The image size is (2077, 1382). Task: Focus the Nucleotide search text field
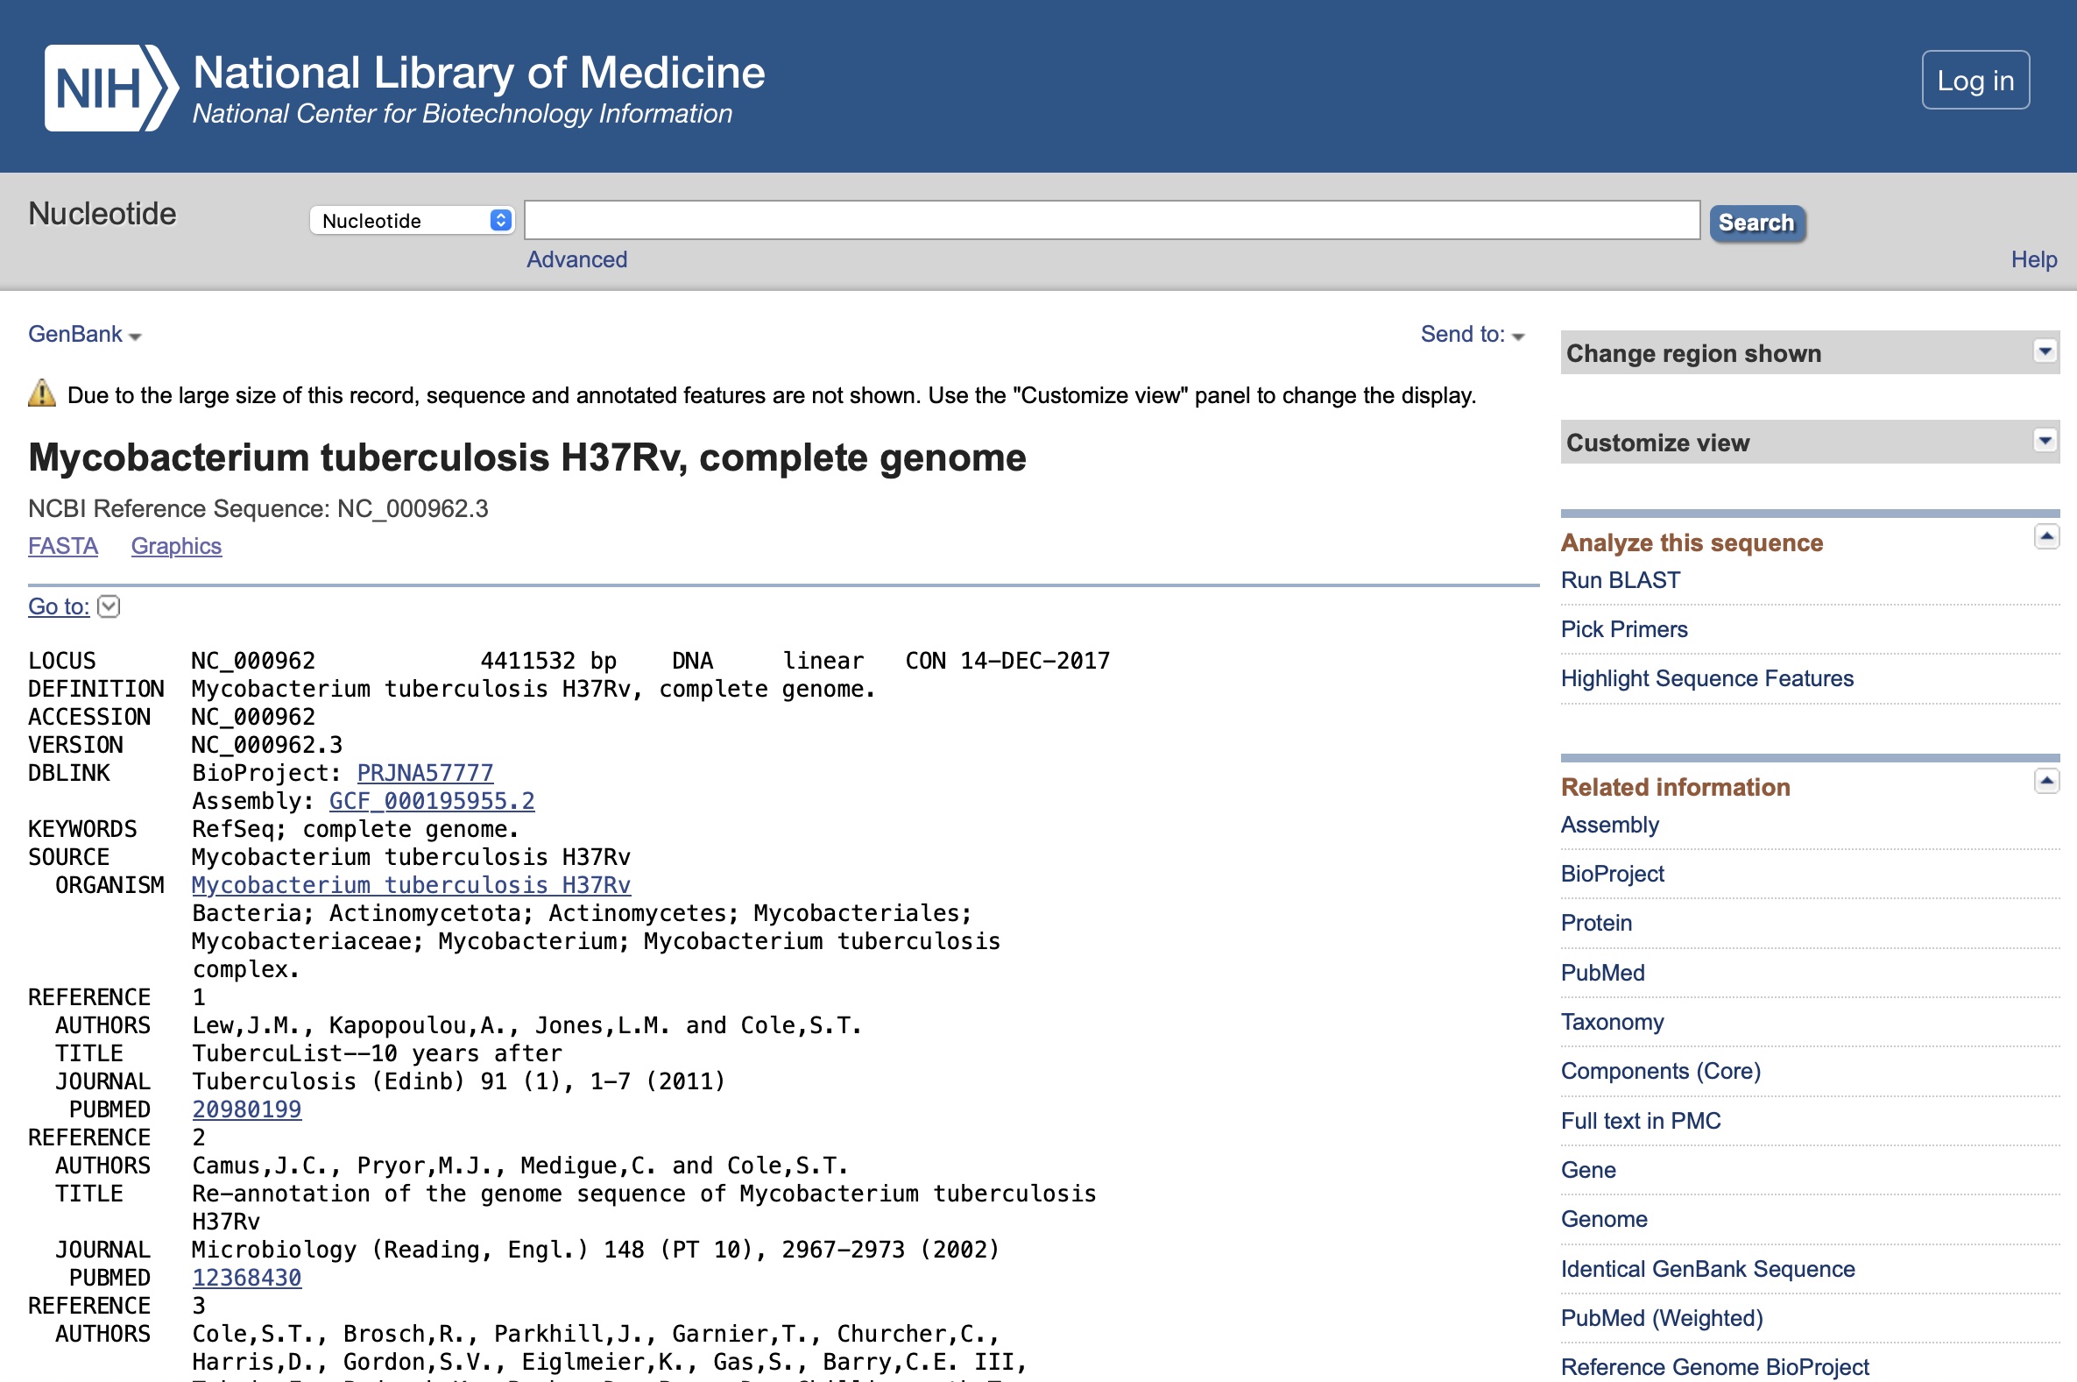pos(1111,220)
